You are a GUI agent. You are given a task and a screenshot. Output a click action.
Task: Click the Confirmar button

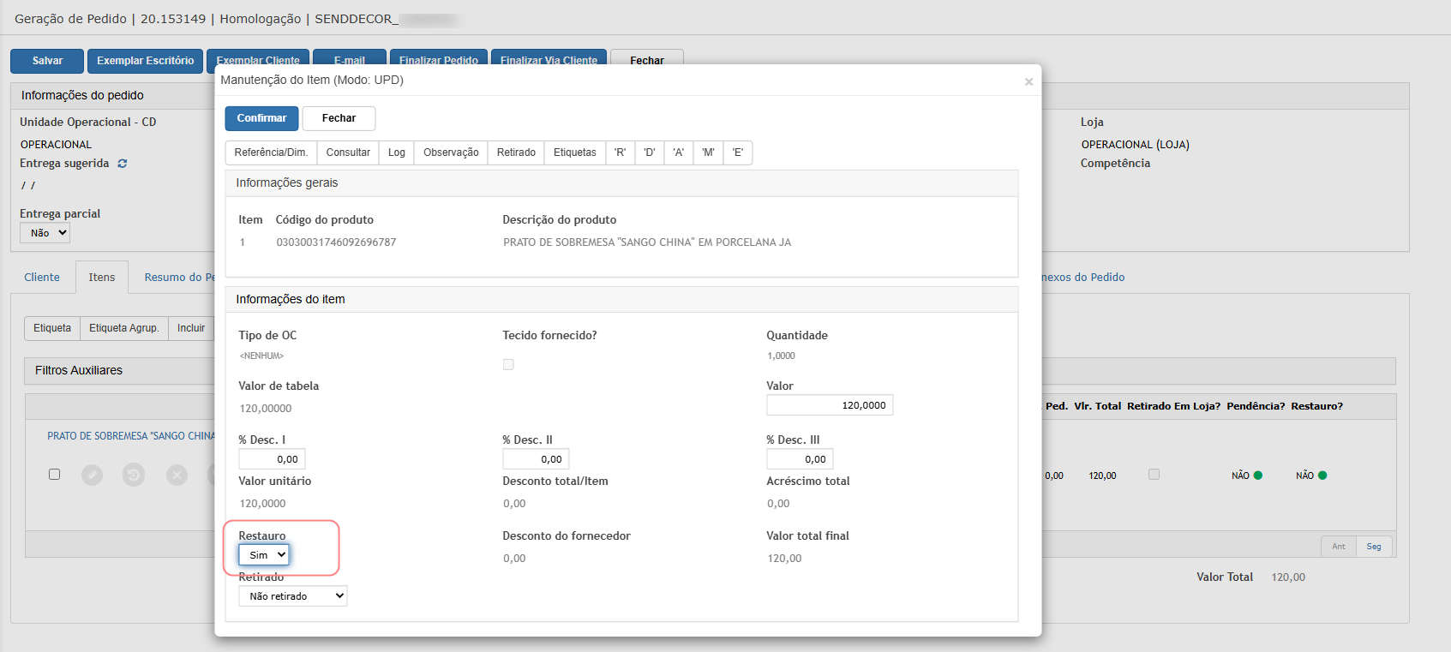pos(261,118)
